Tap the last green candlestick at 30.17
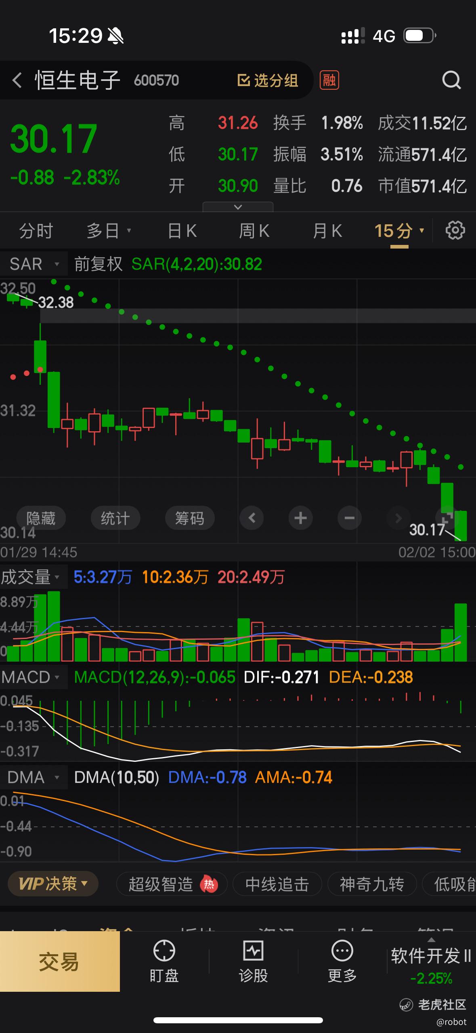This screenshot has width=476, height=1033. pyautogui.click(x=461, y=525)
